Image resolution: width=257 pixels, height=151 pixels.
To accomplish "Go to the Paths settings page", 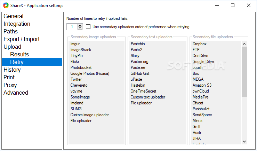I will [x=10, y=31].
